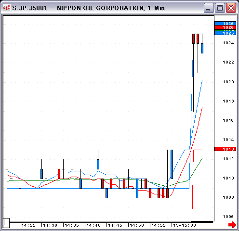Maximize the Nippon Oil chart window
Viewport: 239px width, 231px height.
(220, 8)
